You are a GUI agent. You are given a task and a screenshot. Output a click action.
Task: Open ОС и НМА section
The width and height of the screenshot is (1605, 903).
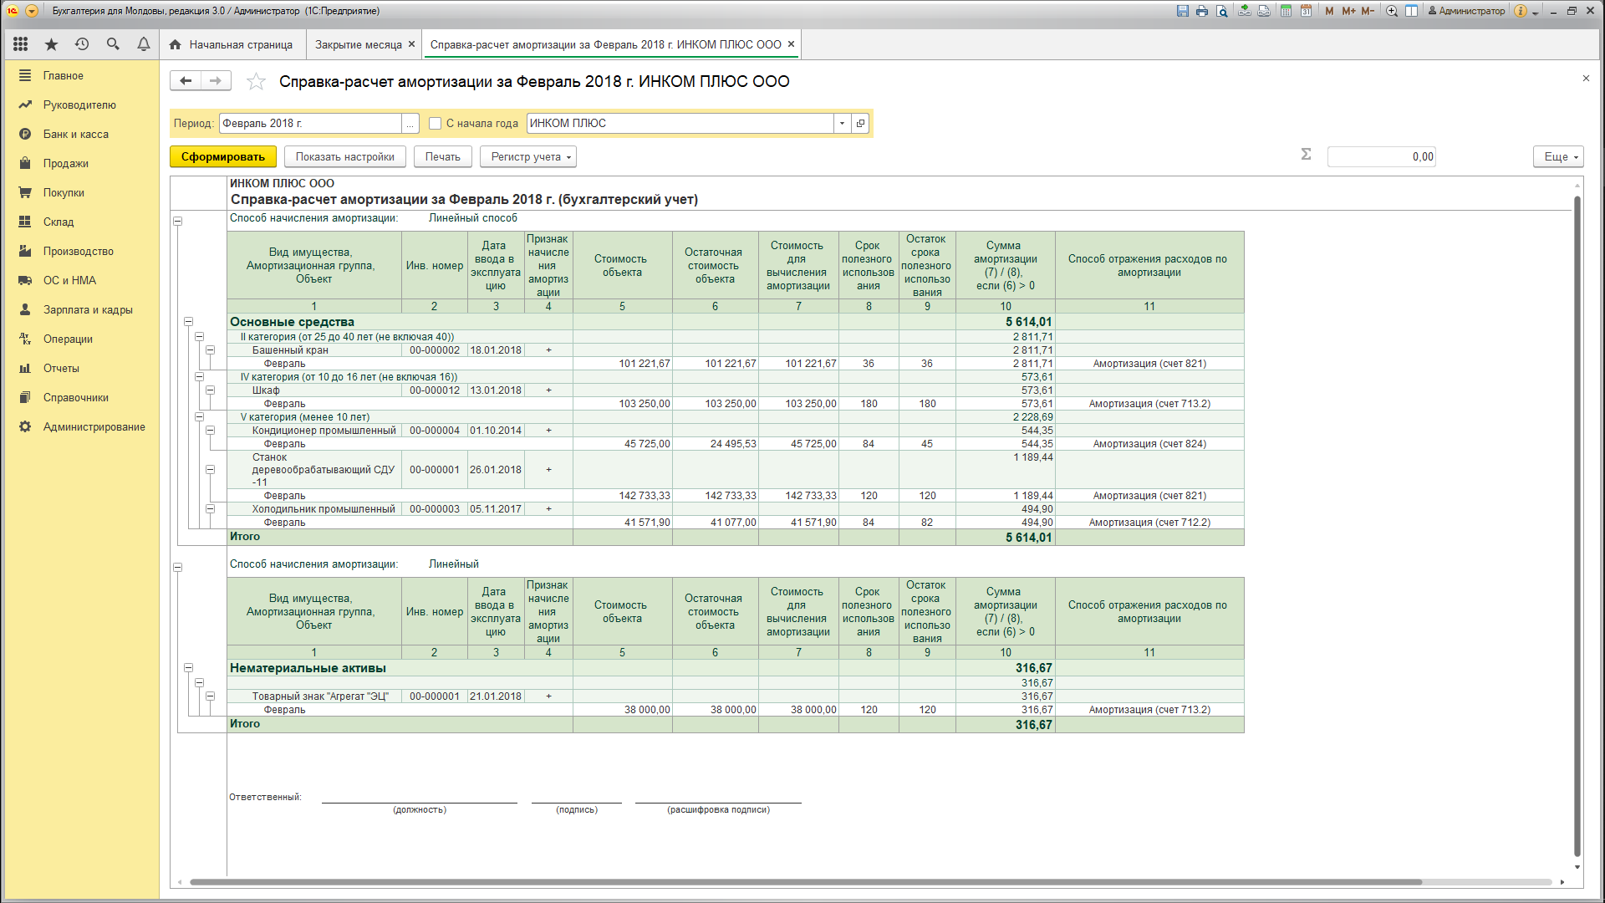tap(69, 281)
